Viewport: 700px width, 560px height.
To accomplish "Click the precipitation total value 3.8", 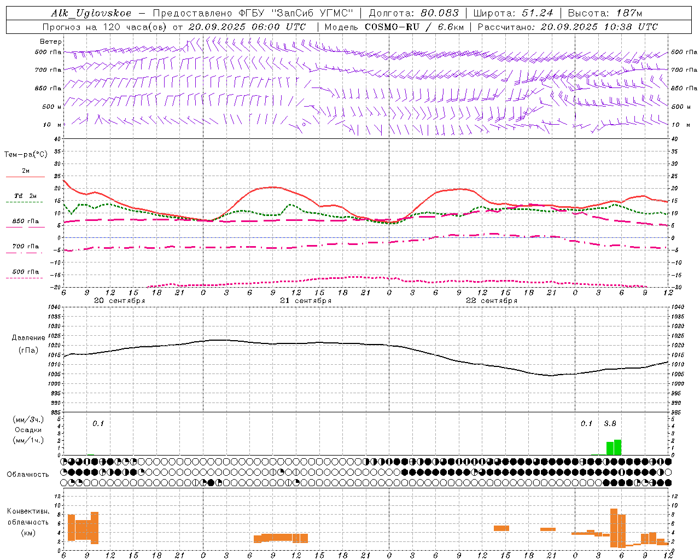I will click(610, 423).
